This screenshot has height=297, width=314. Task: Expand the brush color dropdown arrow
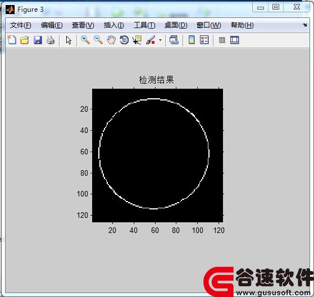[x=160, y=40]
